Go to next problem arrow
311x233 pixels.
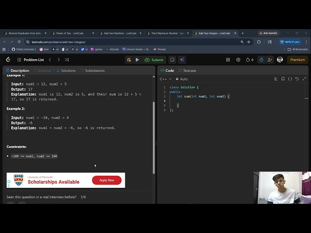pos(58,60)
